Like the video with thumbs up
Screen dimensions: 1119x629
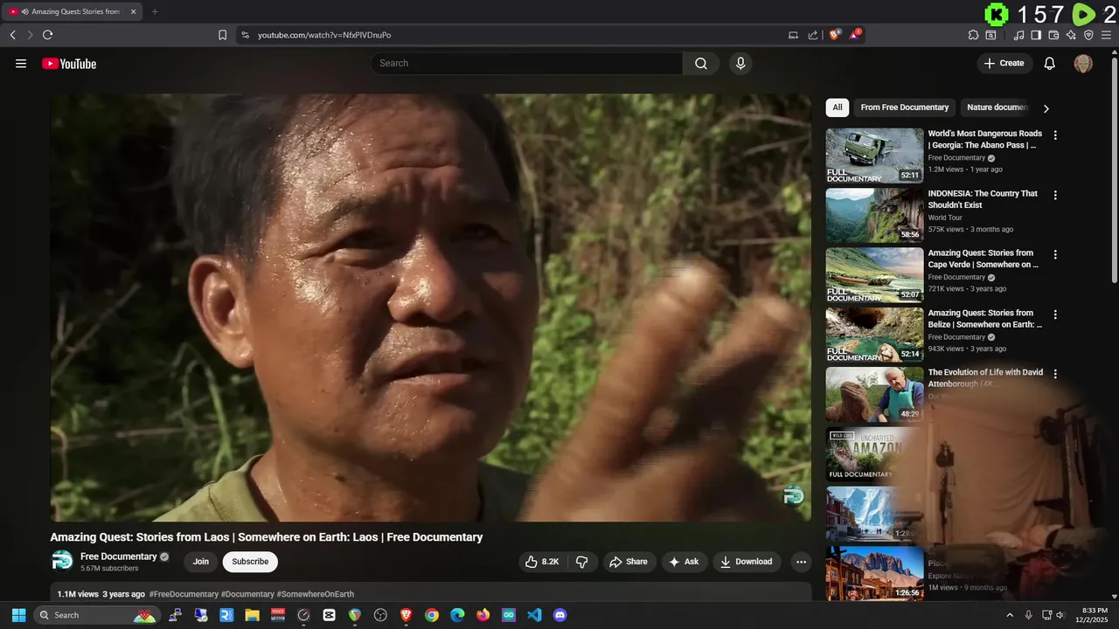tap(542, 562)
